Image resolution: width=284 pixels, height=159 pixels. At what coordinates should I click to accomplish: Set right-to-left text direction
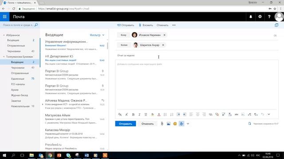pyautogui.click(x=256, y=114)
